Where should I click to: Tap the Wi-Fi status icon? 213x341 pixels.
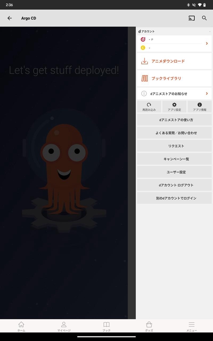click(x=200, y=5)
